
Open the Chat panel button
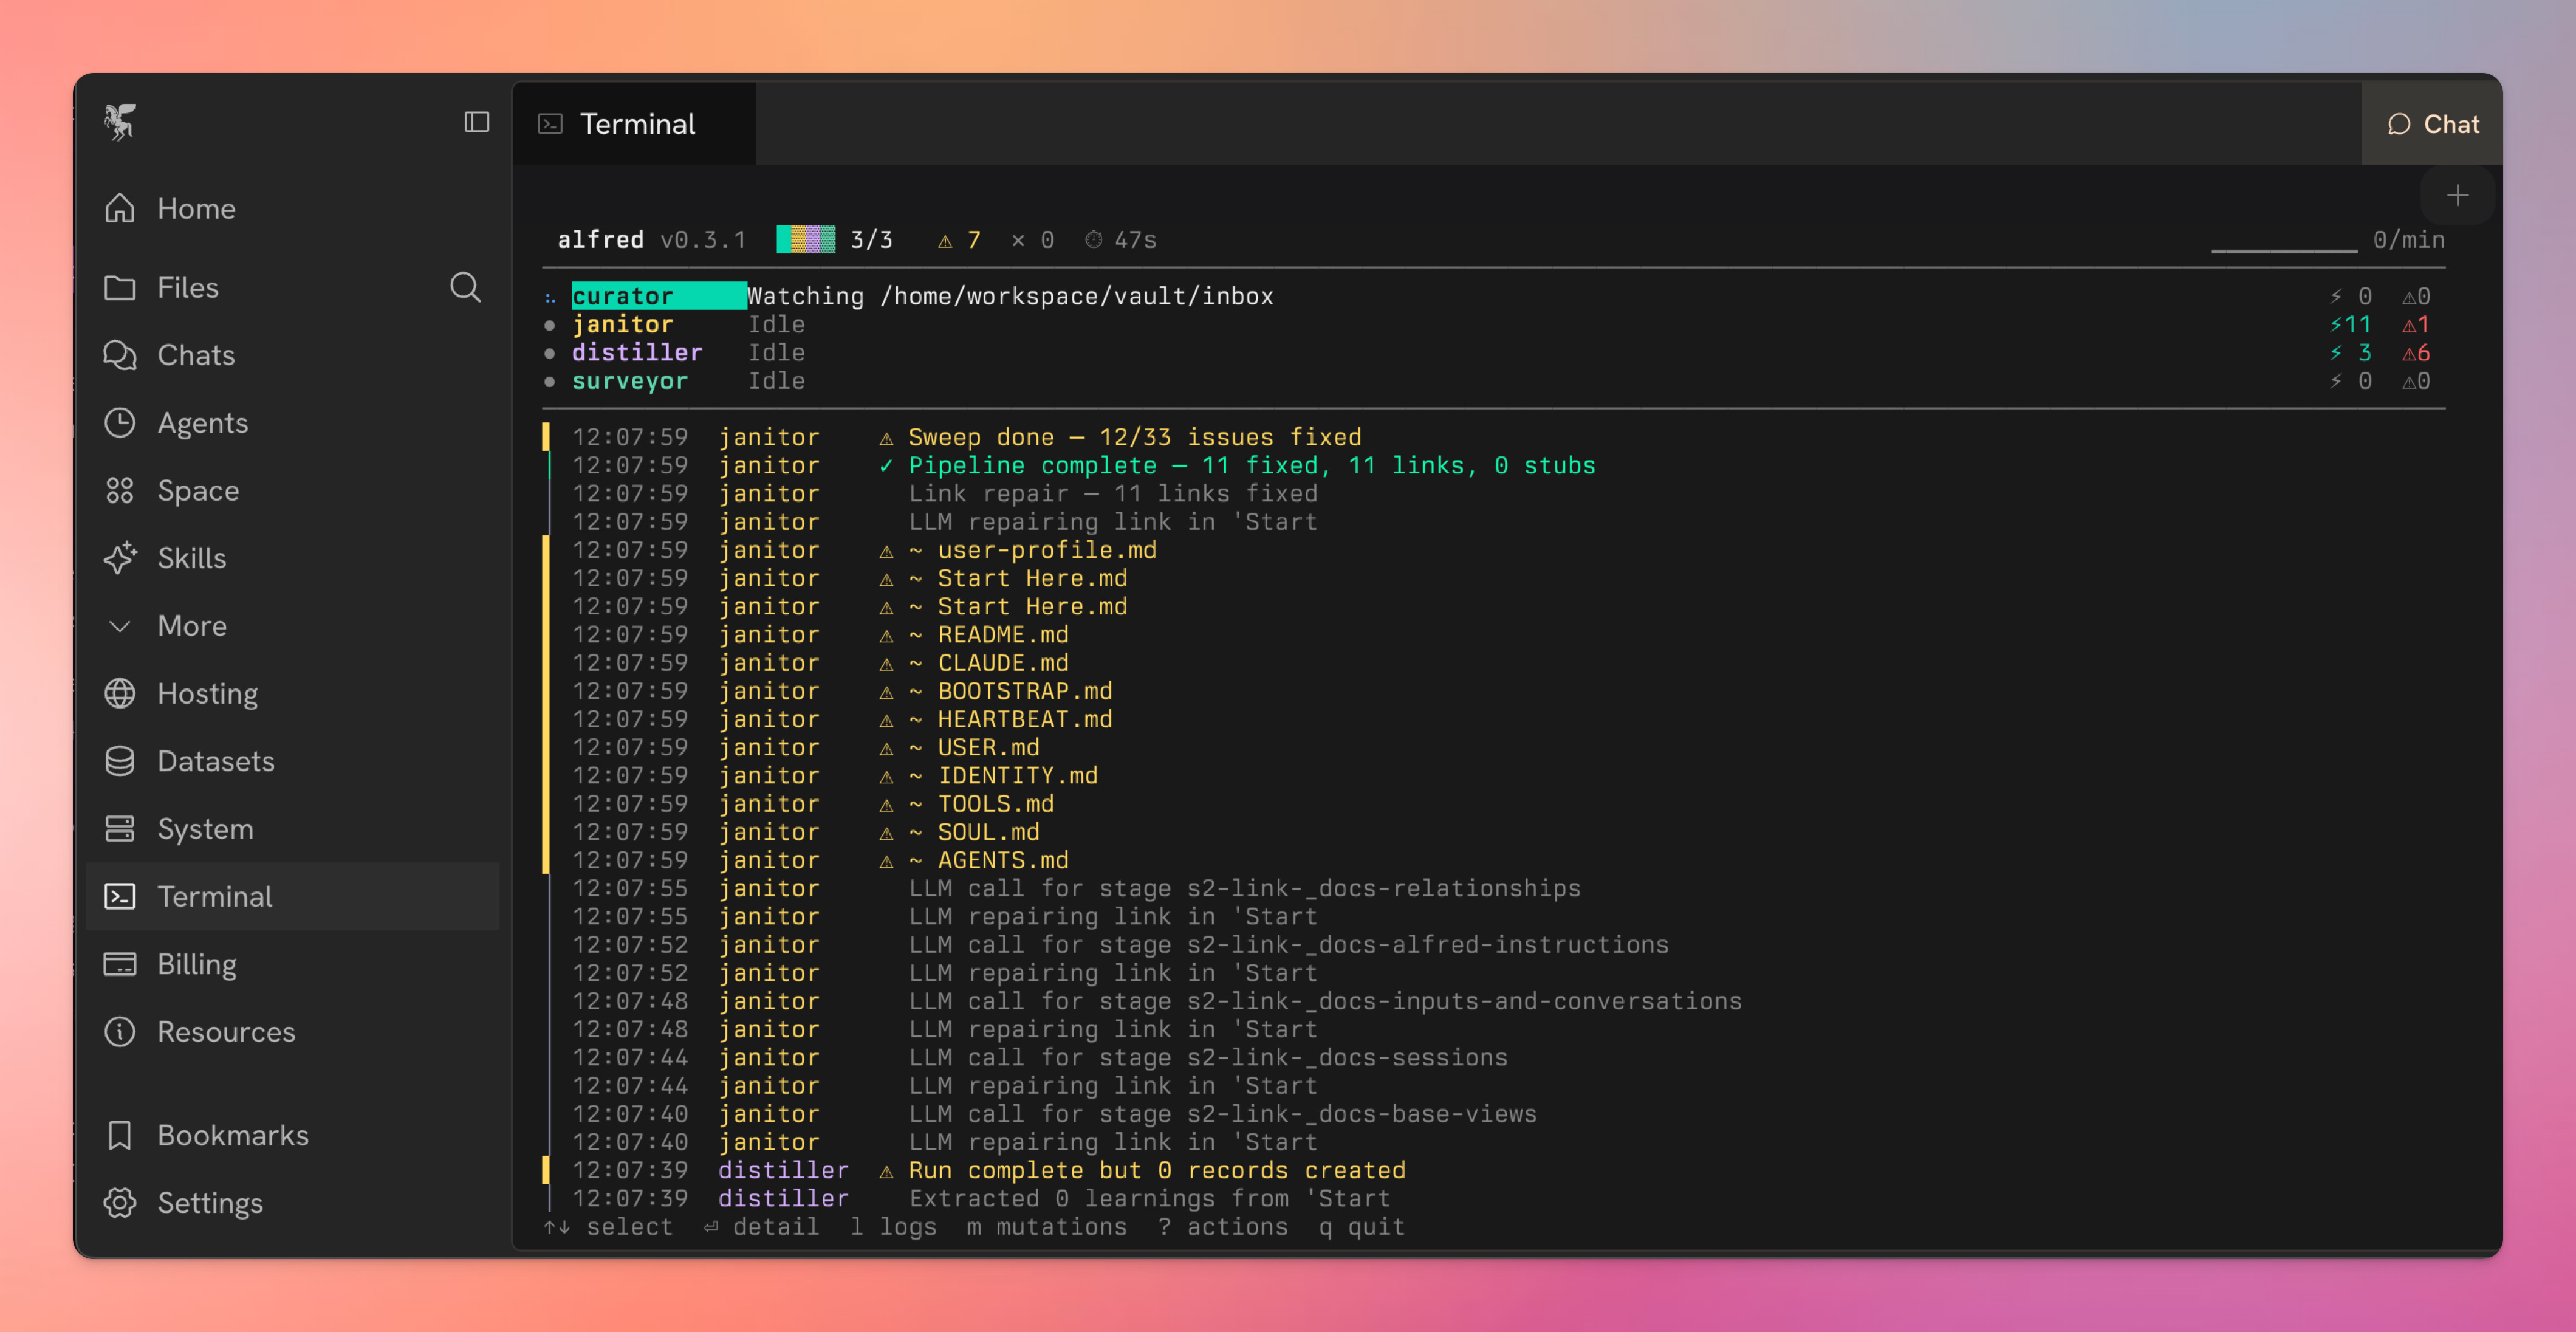[2432, 124]
